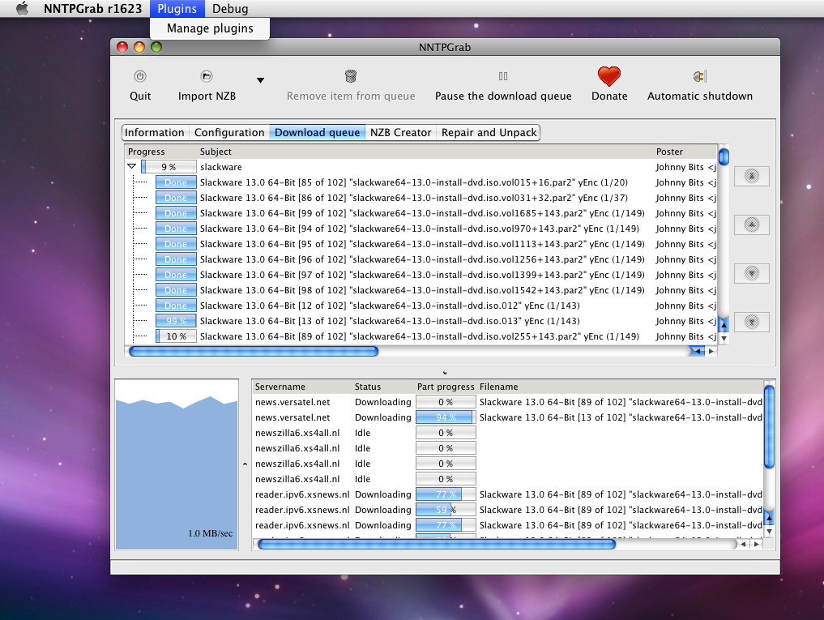Click the Import NZB icon
This screenshot has height=620, width=824.
tap(207, 76)
